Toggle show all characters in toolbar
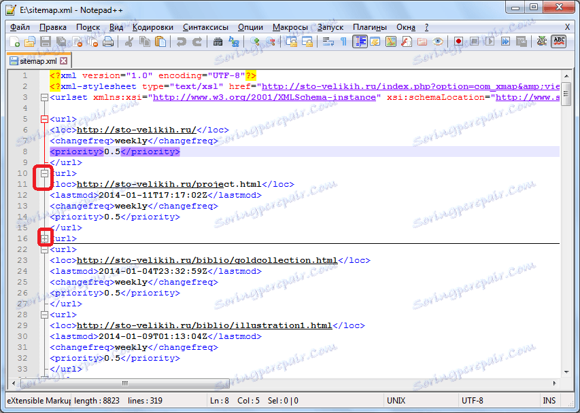580x413 pixels. tap(343, 41)
